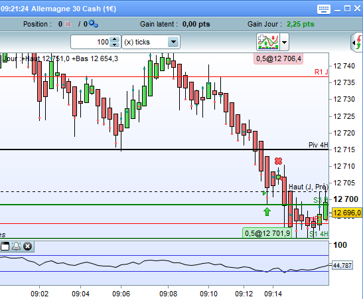
Task: Click the 09:14 time axis label
Action: (x=273, y=294)
